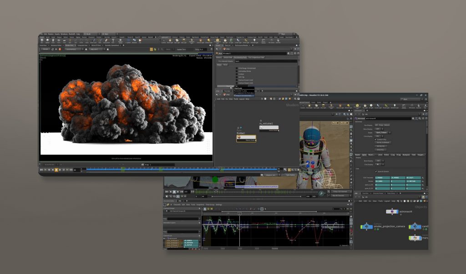This screenshot has height=274, width=466.
Task: Toggle the Soft Clip checkbox
Action: [x=237, y=77]
